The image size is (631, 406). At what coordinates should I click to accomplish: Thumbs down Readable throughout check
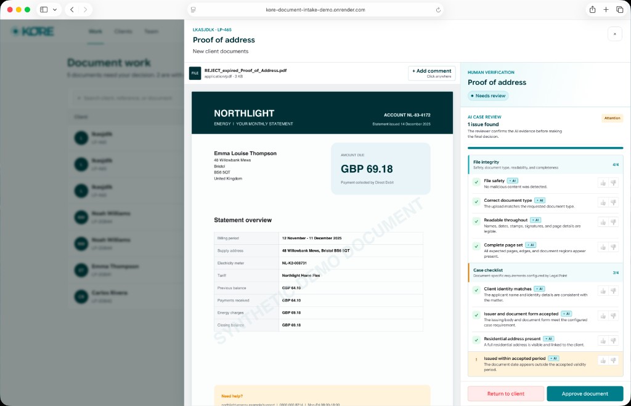click(613, 223)
